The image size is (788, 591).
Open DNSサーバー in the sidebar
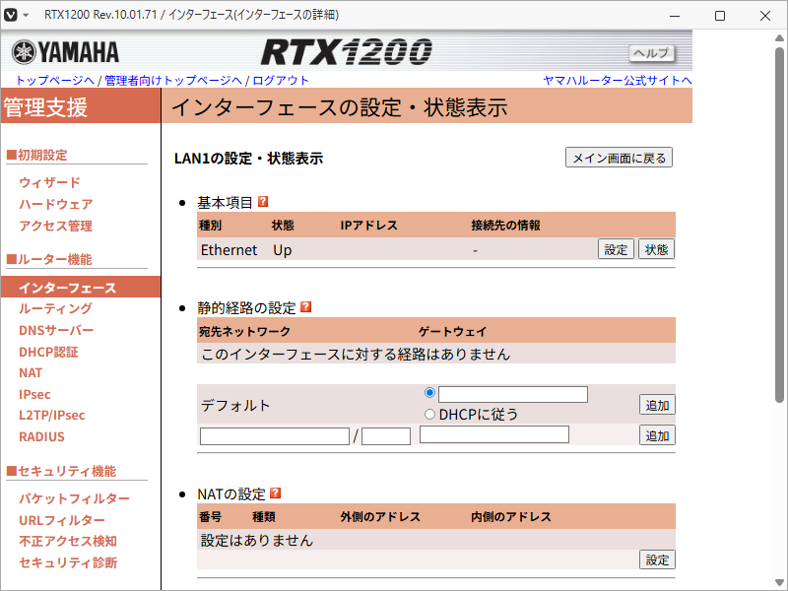56,330
